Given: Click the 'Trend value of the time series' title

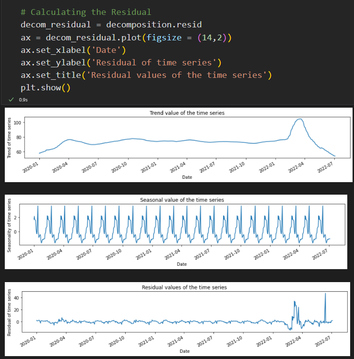Looking at the screenshot, I should (x=187, y=113).
